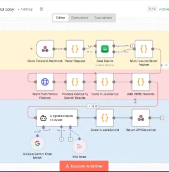Click the workflow name ending in copy
Screen dimensions: 169x172
(x=7, y=10)
